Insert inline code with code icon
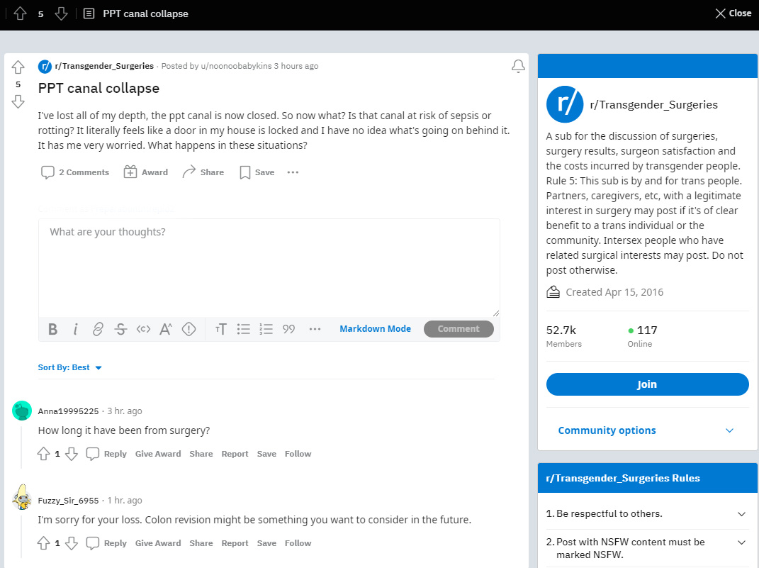The image size is (759, 568). (x=143, y=329)
